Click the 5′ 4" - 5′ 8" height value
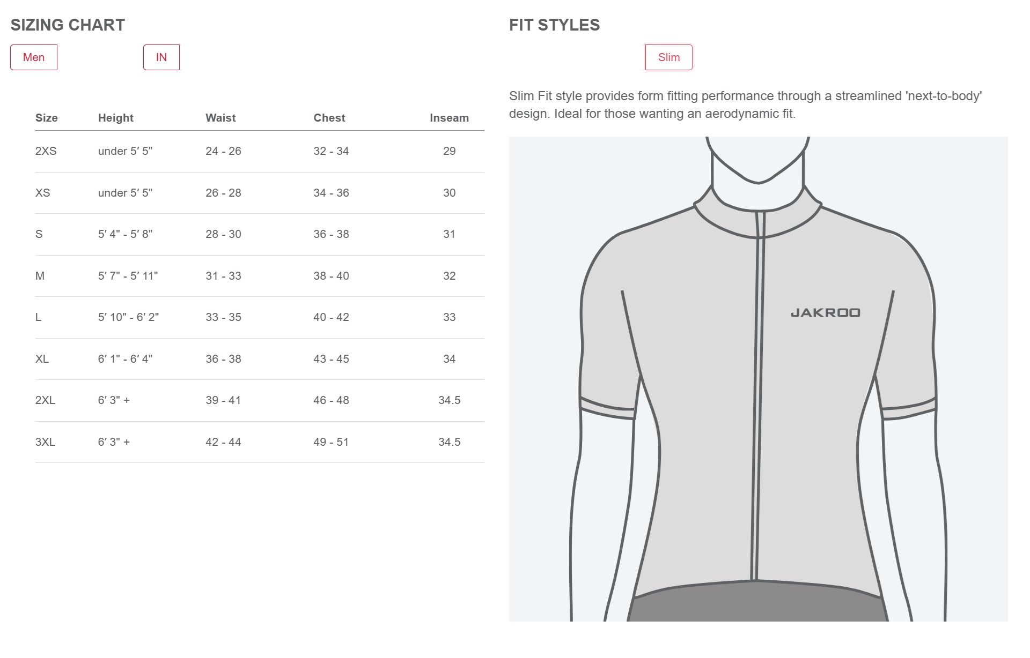This screenshot has height=658, width=1030. pos(125,234)
